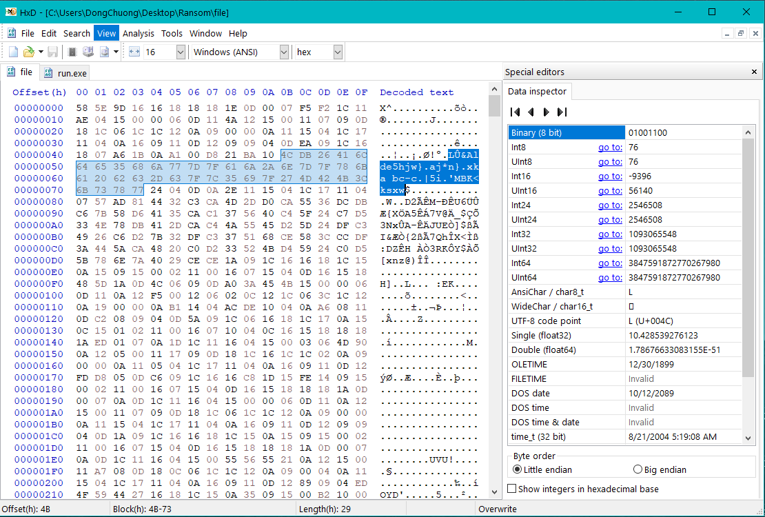Select the file tab
The width and height of the screenshot is (765, 517).
(x=19, y=72)
